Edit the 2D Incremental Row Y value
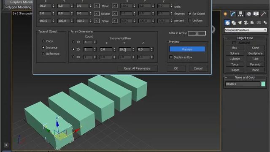This screenshot has height=152, width=270. pyautogui.click(x=125, y=49)
